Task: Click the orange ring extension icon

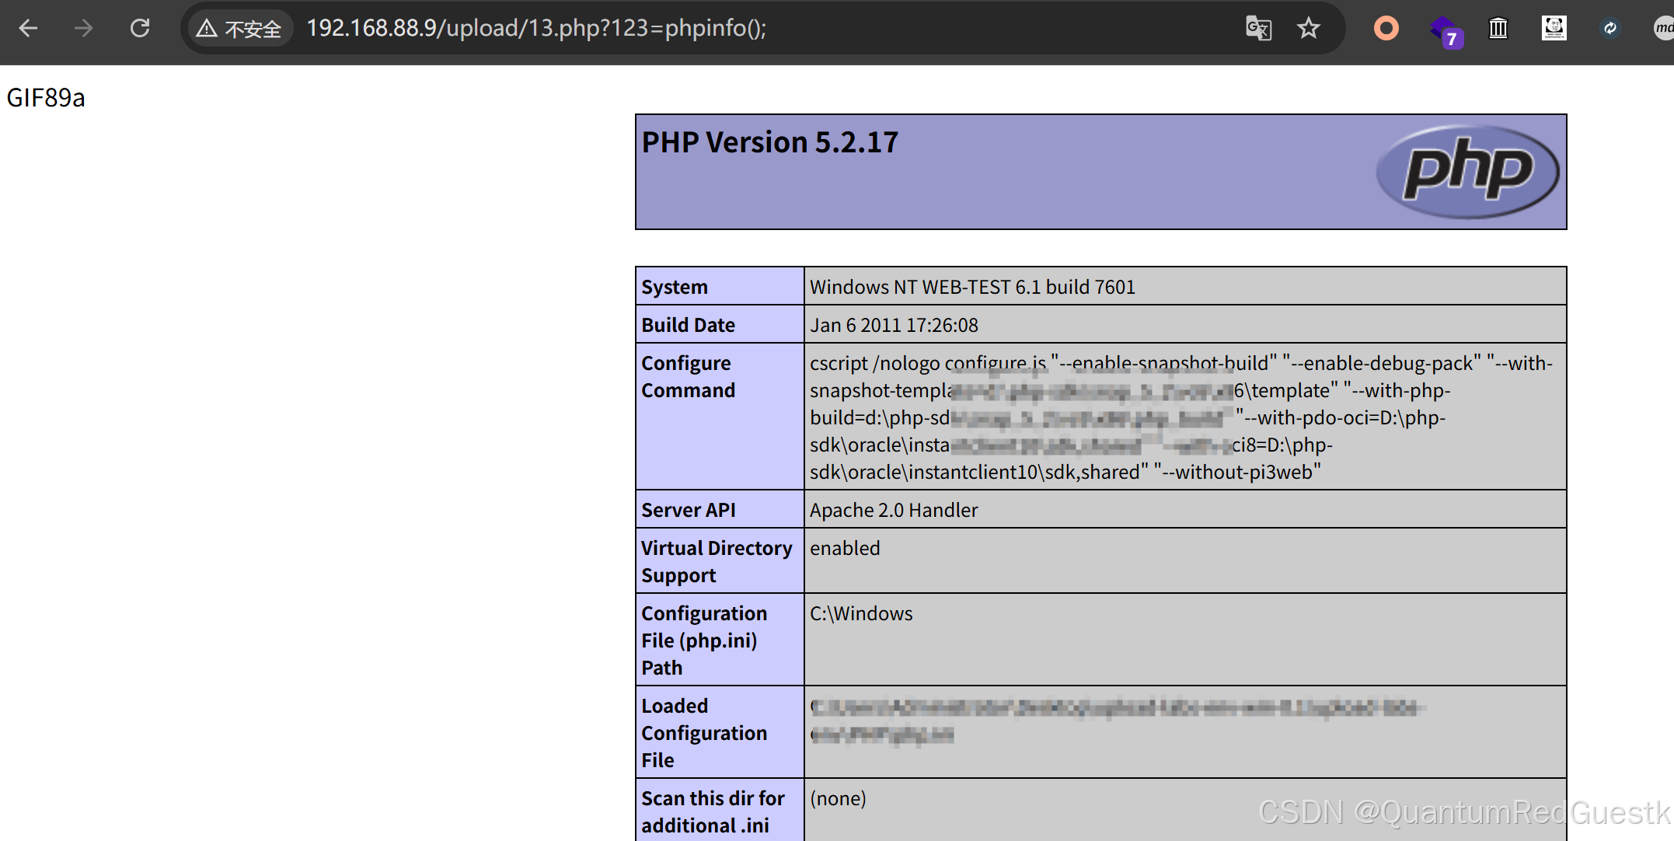Action: click(x=1386, y=29)
